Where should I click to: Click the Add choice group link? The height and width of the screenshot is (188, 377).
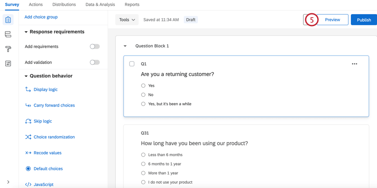41,17
